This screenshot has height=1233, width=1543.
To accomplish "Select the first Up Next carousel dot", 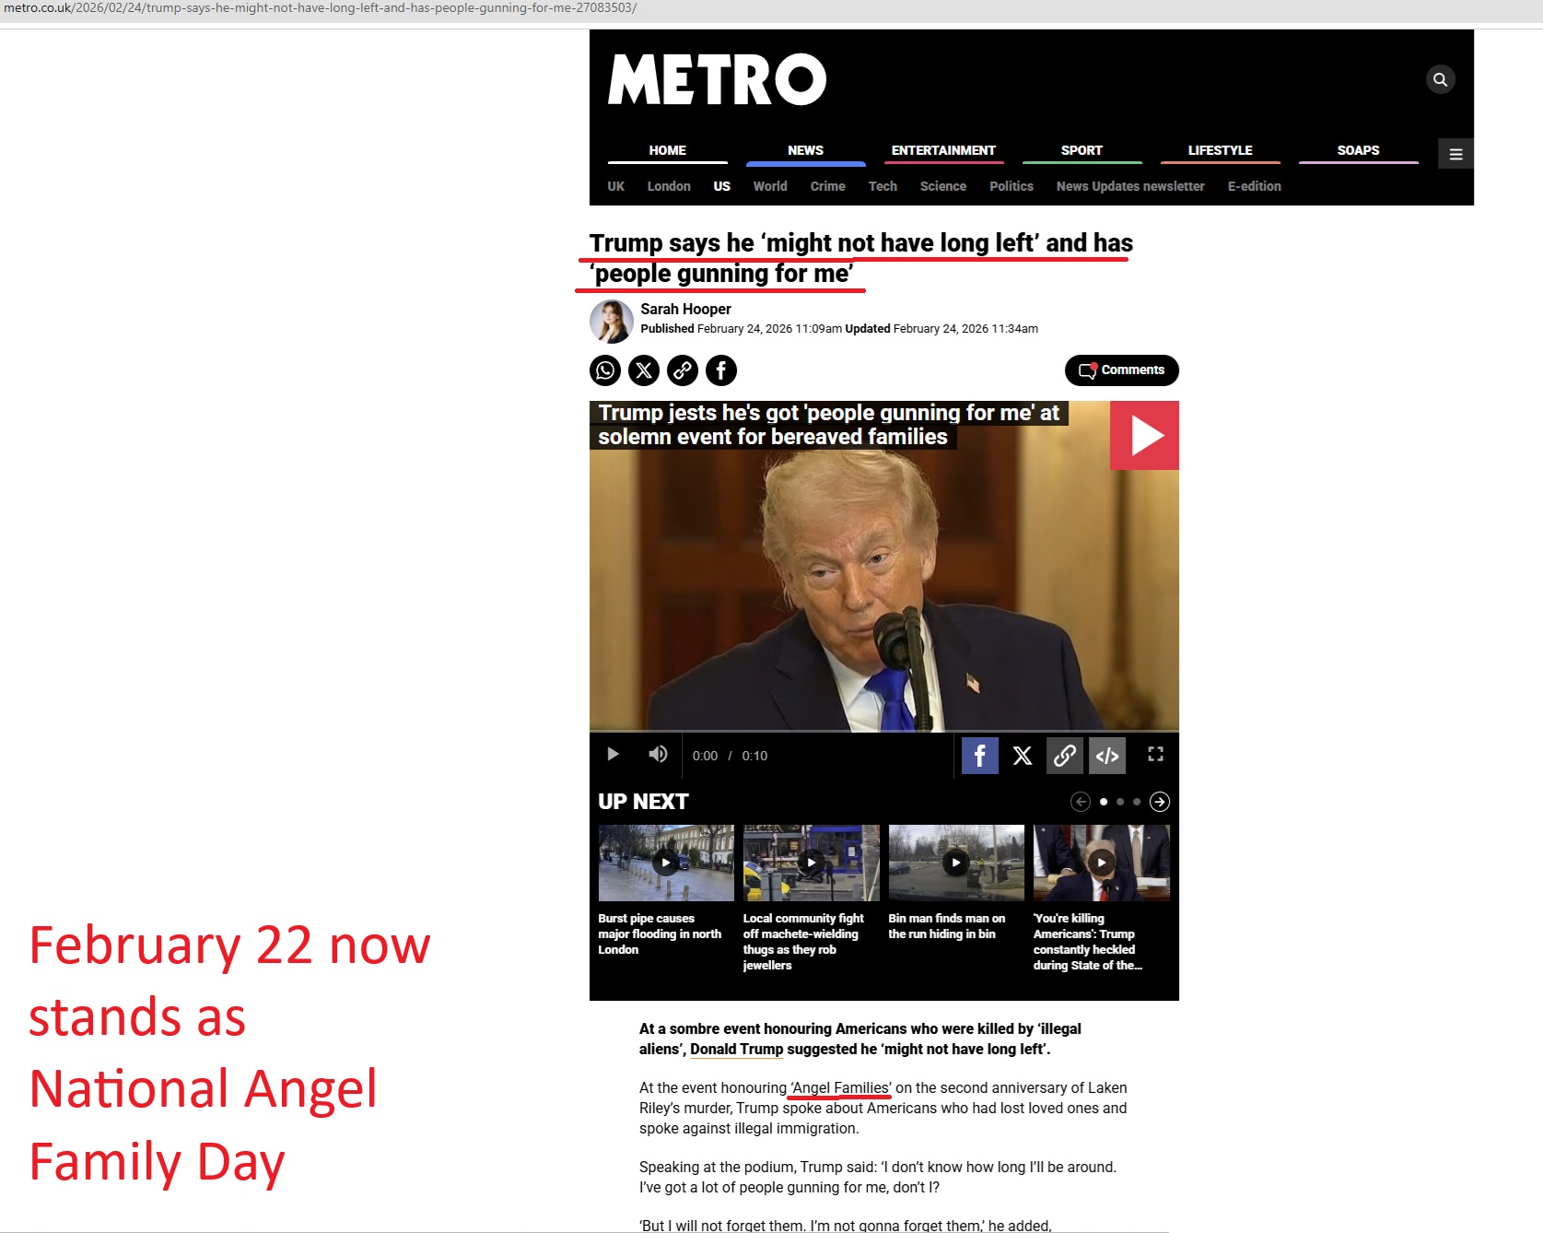I will (1104, 802).
